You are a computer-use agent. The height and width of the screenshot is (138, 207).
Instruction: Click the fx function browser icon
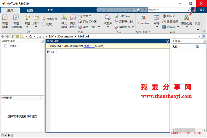click(48, 52)
